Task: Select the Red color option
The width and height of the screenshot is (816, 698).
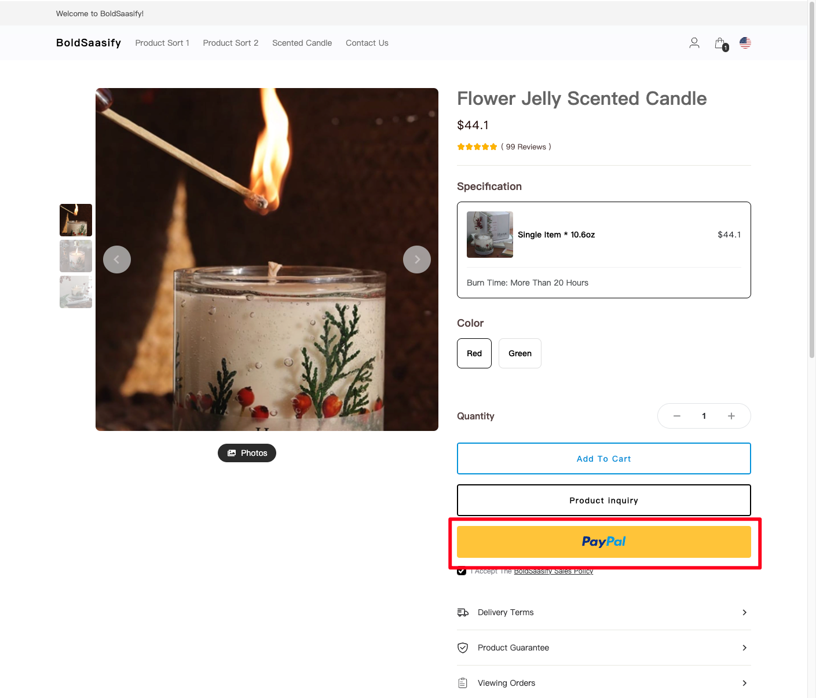Action: pyautogui.click(x=474, y=353)
